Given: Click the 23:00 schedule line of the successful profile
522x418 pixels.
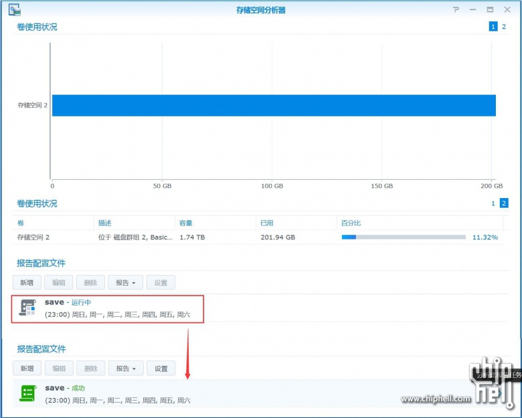Looking at the screenshot, I should tap(118, 401).
